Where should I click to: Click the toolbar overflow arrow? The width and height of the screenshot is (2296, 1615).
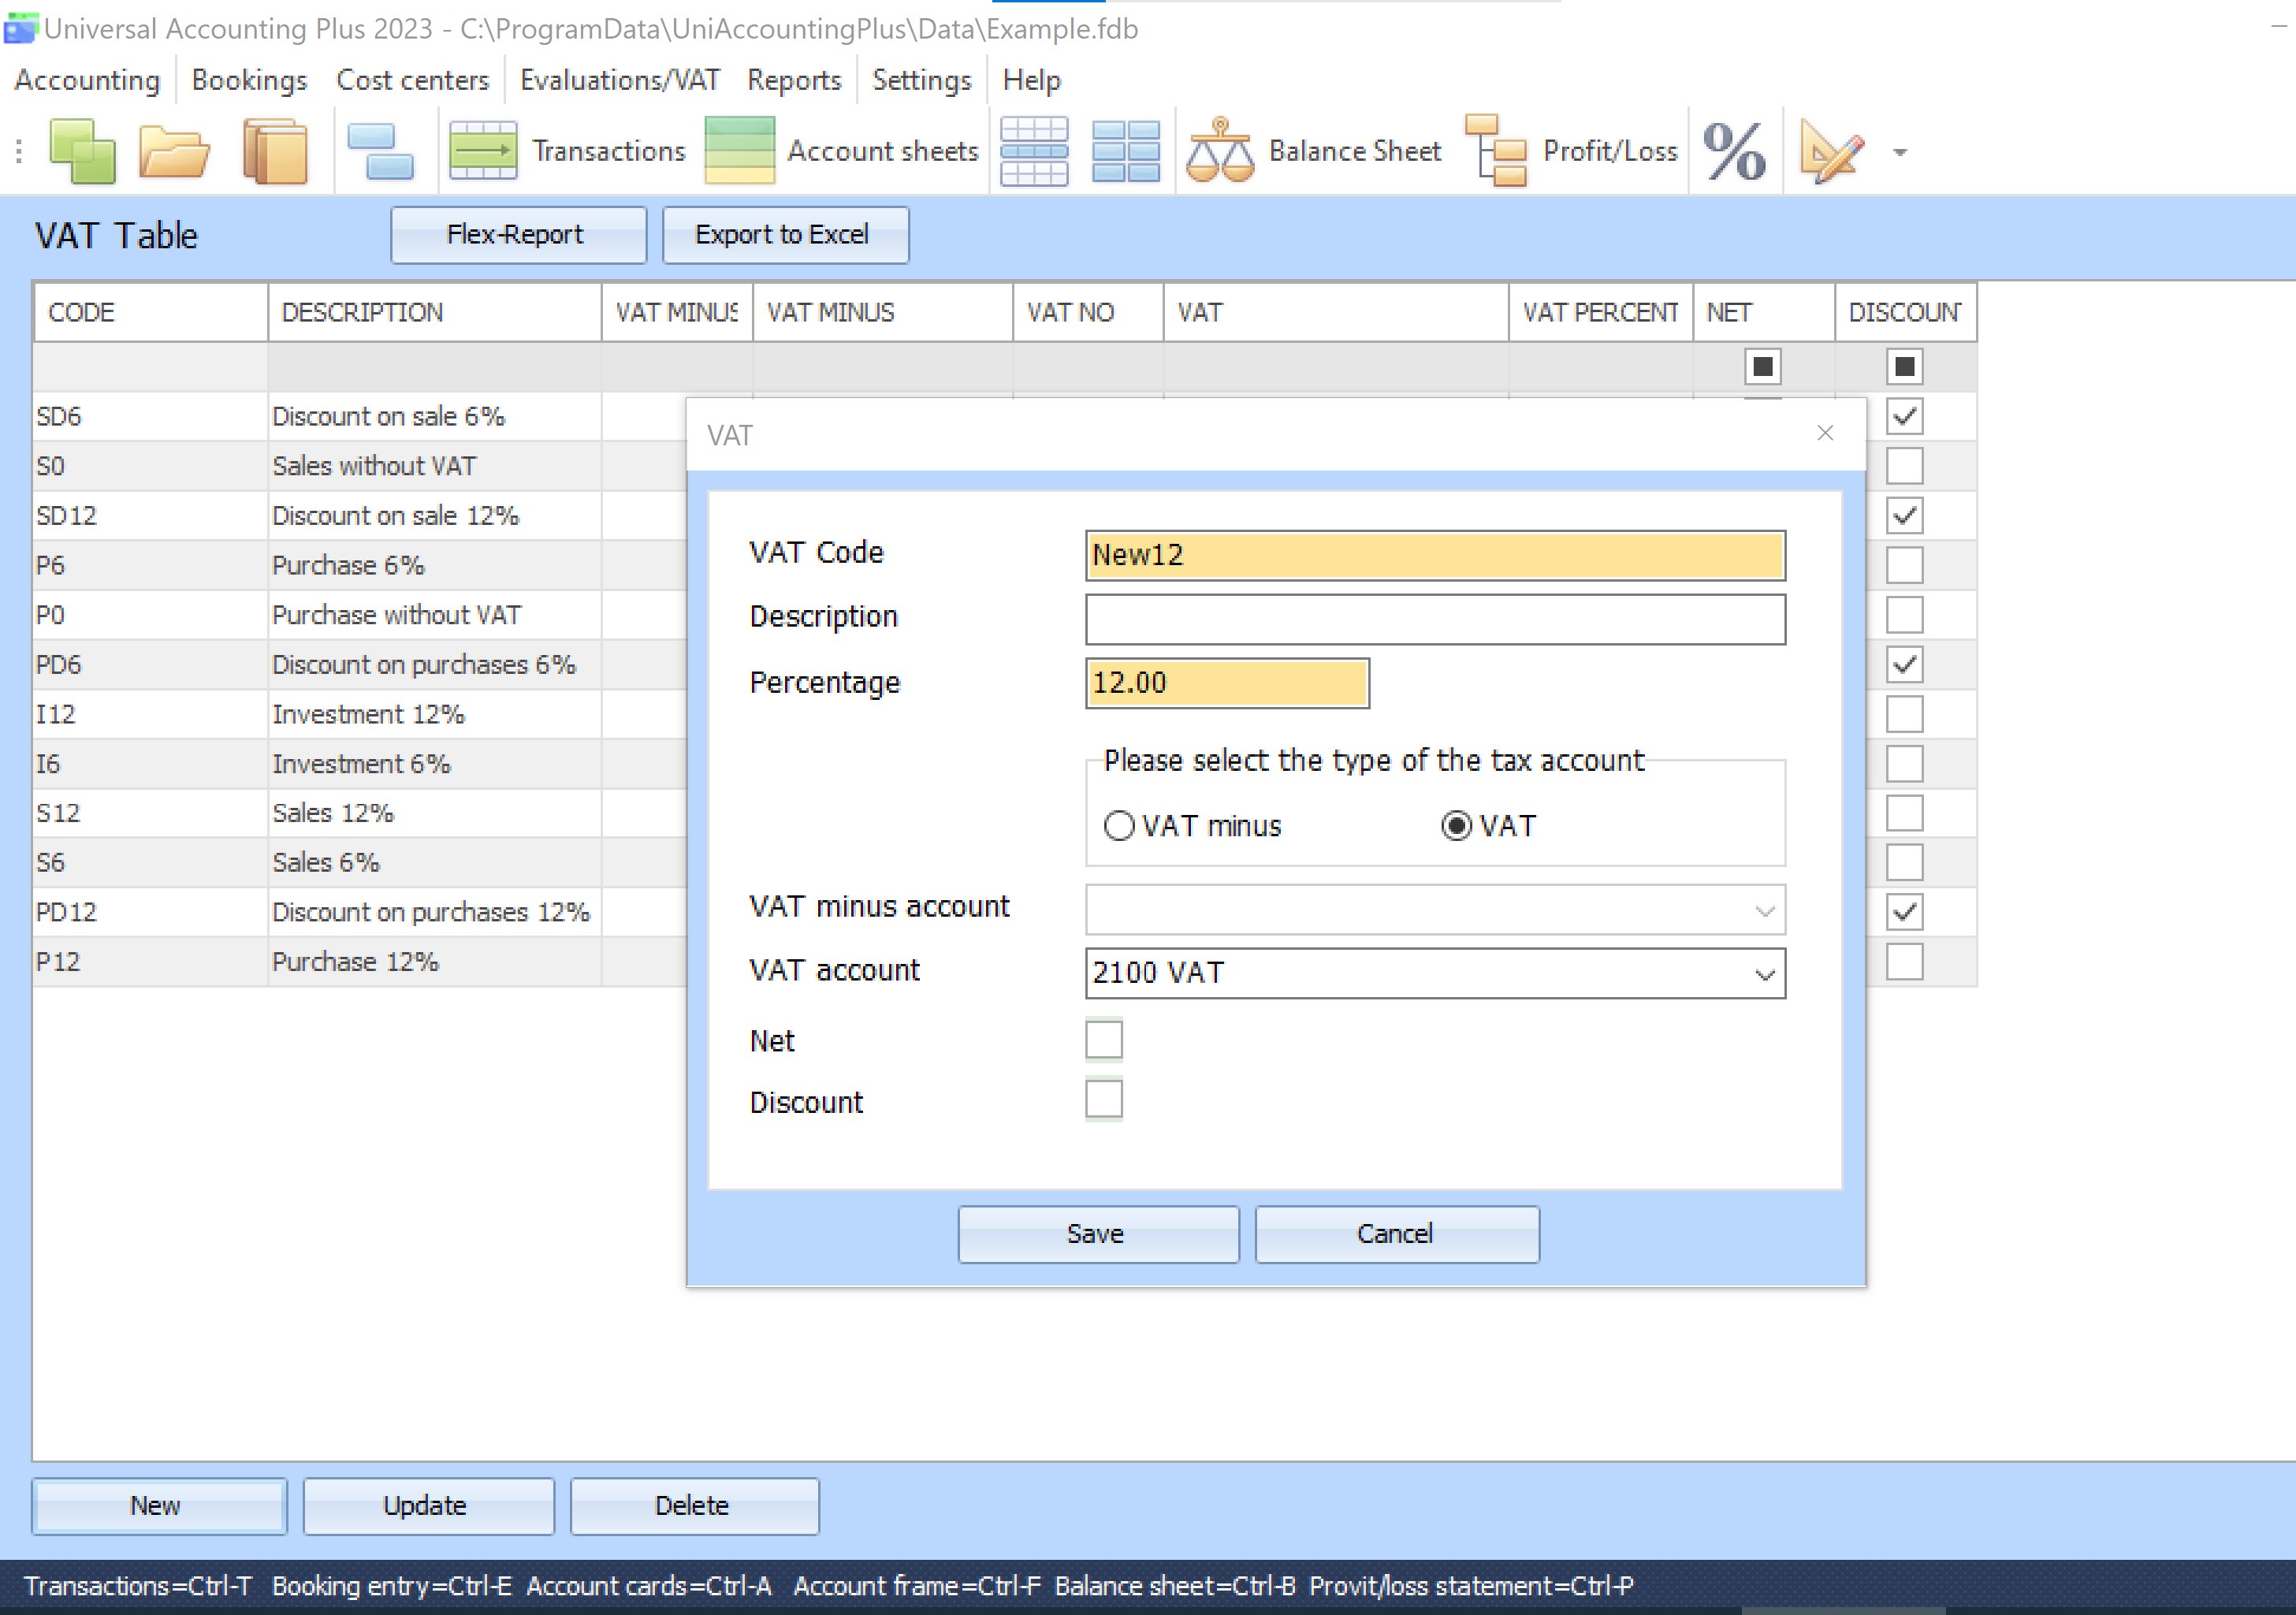click(1900, 153)
